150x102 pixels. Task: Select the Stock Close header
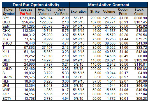139,12
